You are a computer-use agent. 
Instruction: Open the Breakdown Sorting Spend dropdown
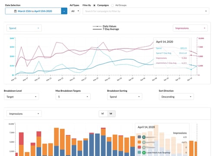click(x=125, y=97)
